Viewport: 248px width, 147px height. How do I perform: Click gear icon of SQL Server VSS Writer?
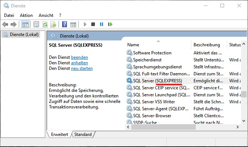[x=130, y=101]
